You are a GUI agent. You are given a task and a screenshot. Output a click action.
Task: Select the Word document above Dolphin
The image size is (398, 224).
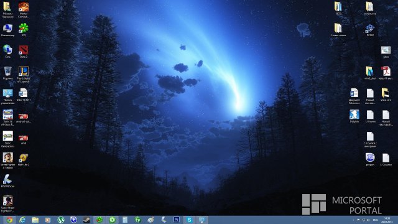click(x=354, y=96)
